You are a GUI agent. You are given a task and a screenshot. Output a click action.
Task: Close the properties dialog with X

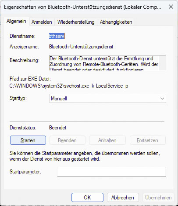tap(171, 7)
